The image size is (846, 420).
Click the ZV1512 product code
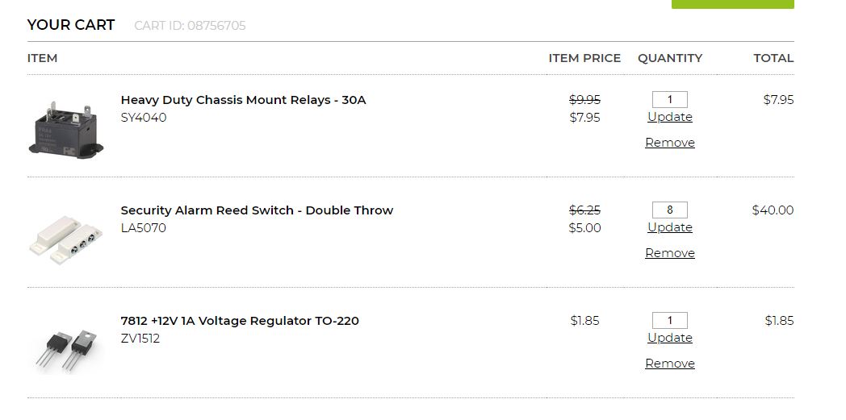[x=140, y=339]
